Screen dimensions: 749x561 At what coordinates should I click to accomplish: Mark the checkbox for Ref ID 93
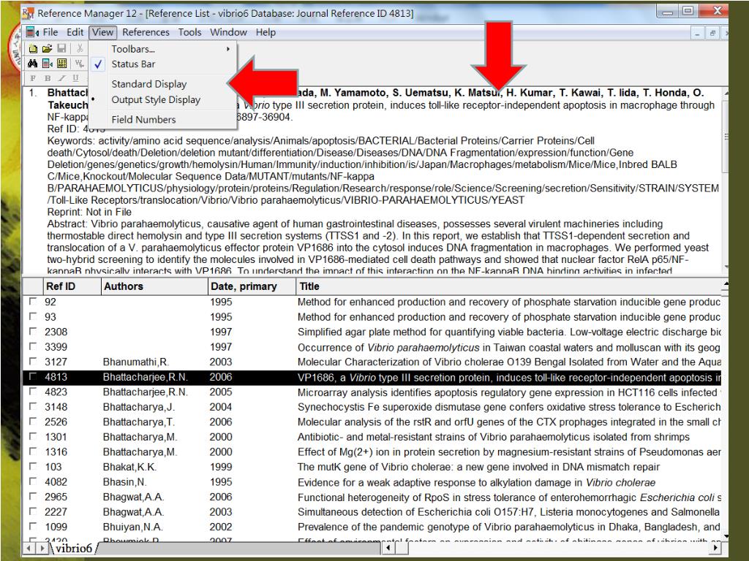(32, 316)
